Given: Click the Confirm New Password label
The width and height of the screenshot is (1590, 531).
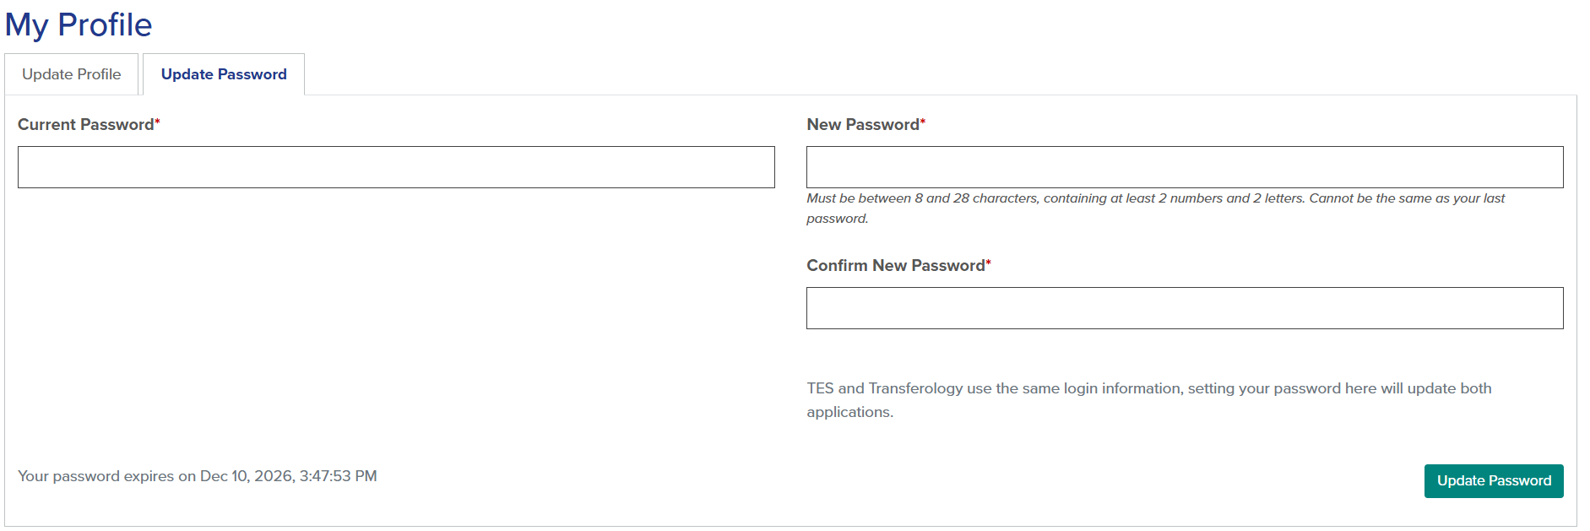Looking at the screenshot, I should pyautogui.click(x=894, y=265).
